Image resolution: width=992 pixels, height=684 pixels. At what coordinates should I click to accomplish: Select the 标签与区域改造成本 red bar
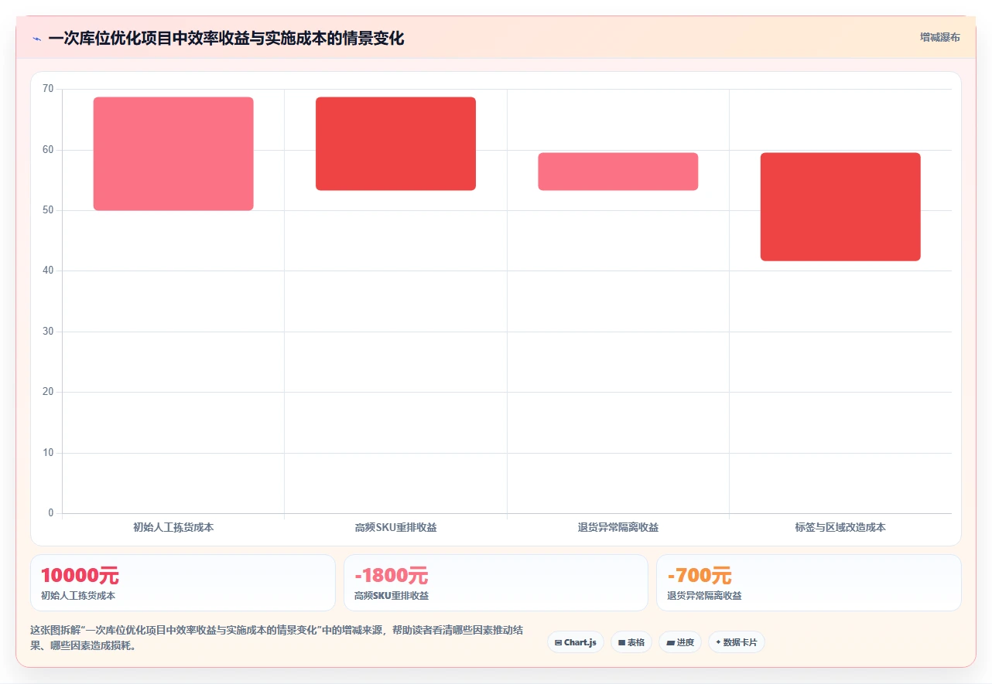(x=840, y=207)
